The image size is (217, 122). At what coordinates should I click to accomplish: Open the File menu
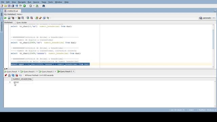click(2, 2)
